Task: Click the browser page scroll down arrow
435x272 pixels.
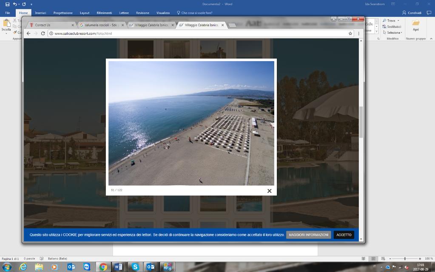Action: pyautogui.click(x=361, y=239)
